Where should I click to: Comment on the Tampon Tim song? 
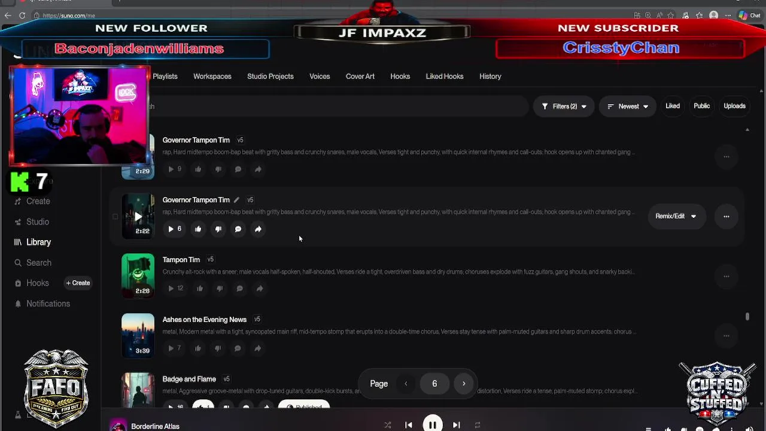click(x=239, y=289)
